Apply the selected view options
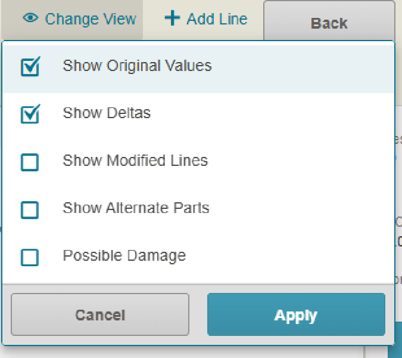402x358 pixels. 296,315
